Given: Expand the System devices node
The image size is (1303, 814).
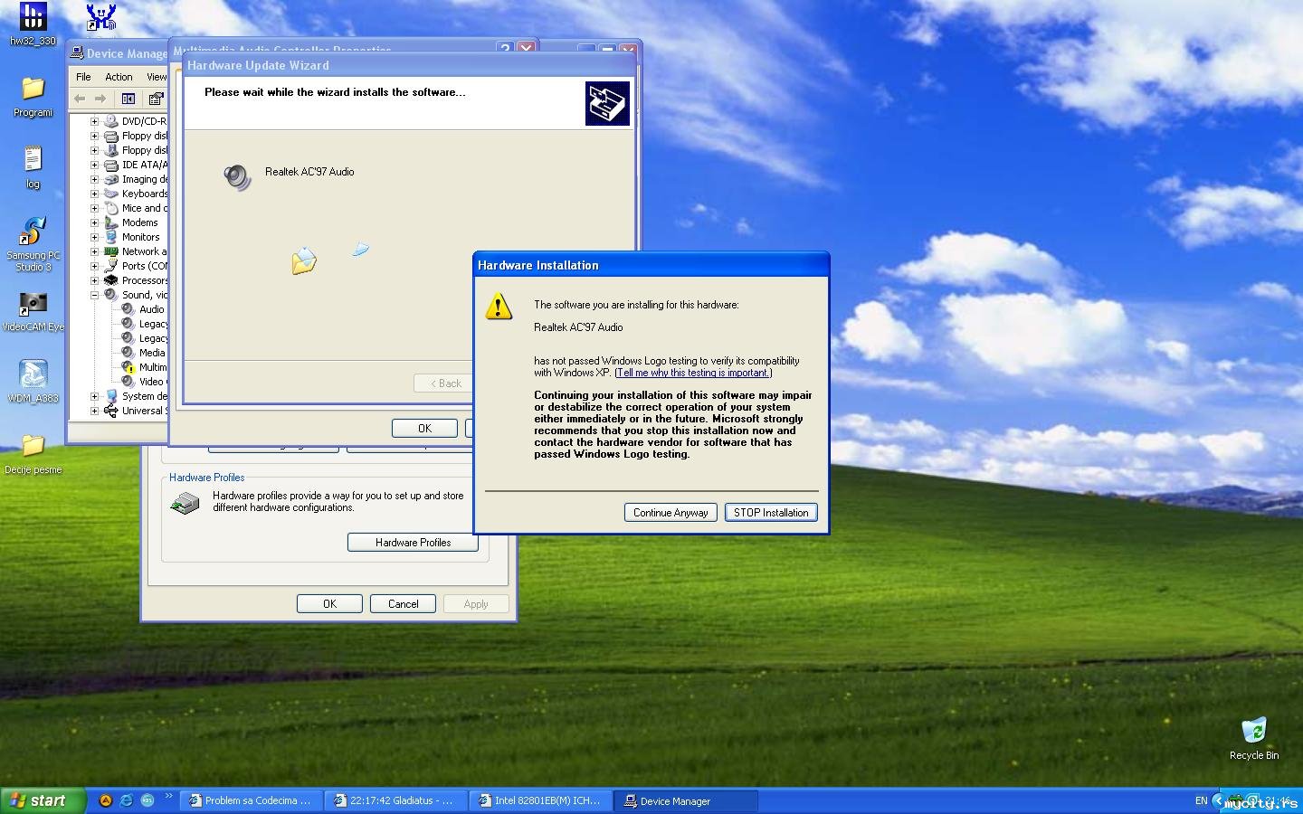Looking at the screenshot, I should pyautogui.click(x=94, y=396).
